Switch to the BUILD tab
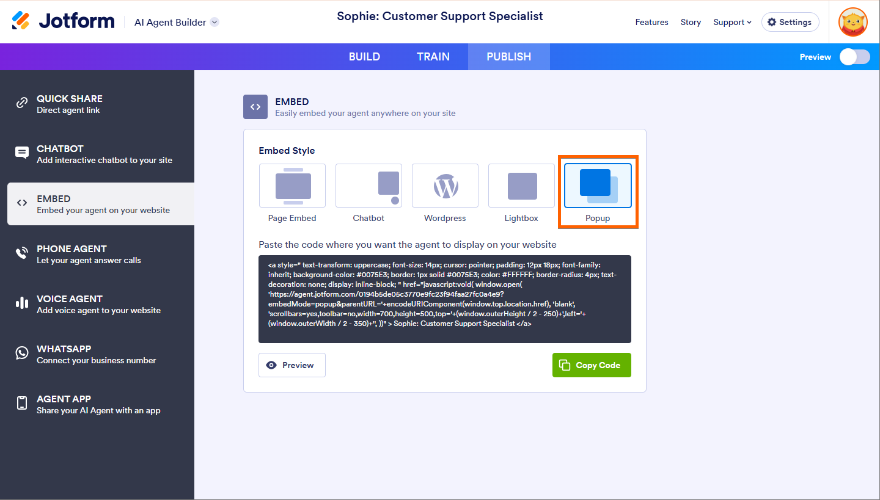This screenshot has width=880, height=500. 364,57
